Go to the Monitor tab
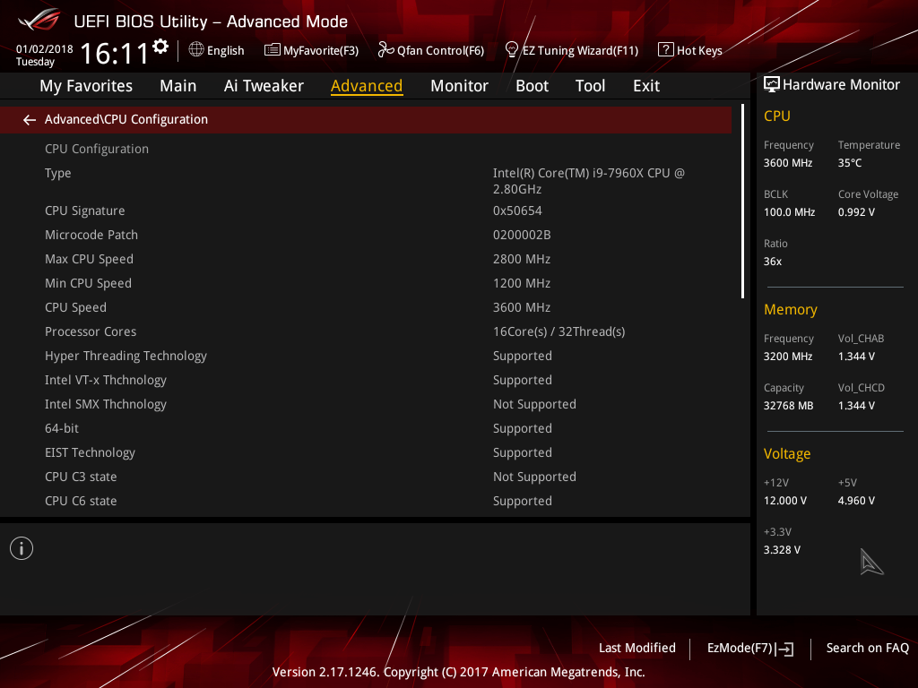The width and height of the screenshot is (918, 688). click(x=459, y=86)
